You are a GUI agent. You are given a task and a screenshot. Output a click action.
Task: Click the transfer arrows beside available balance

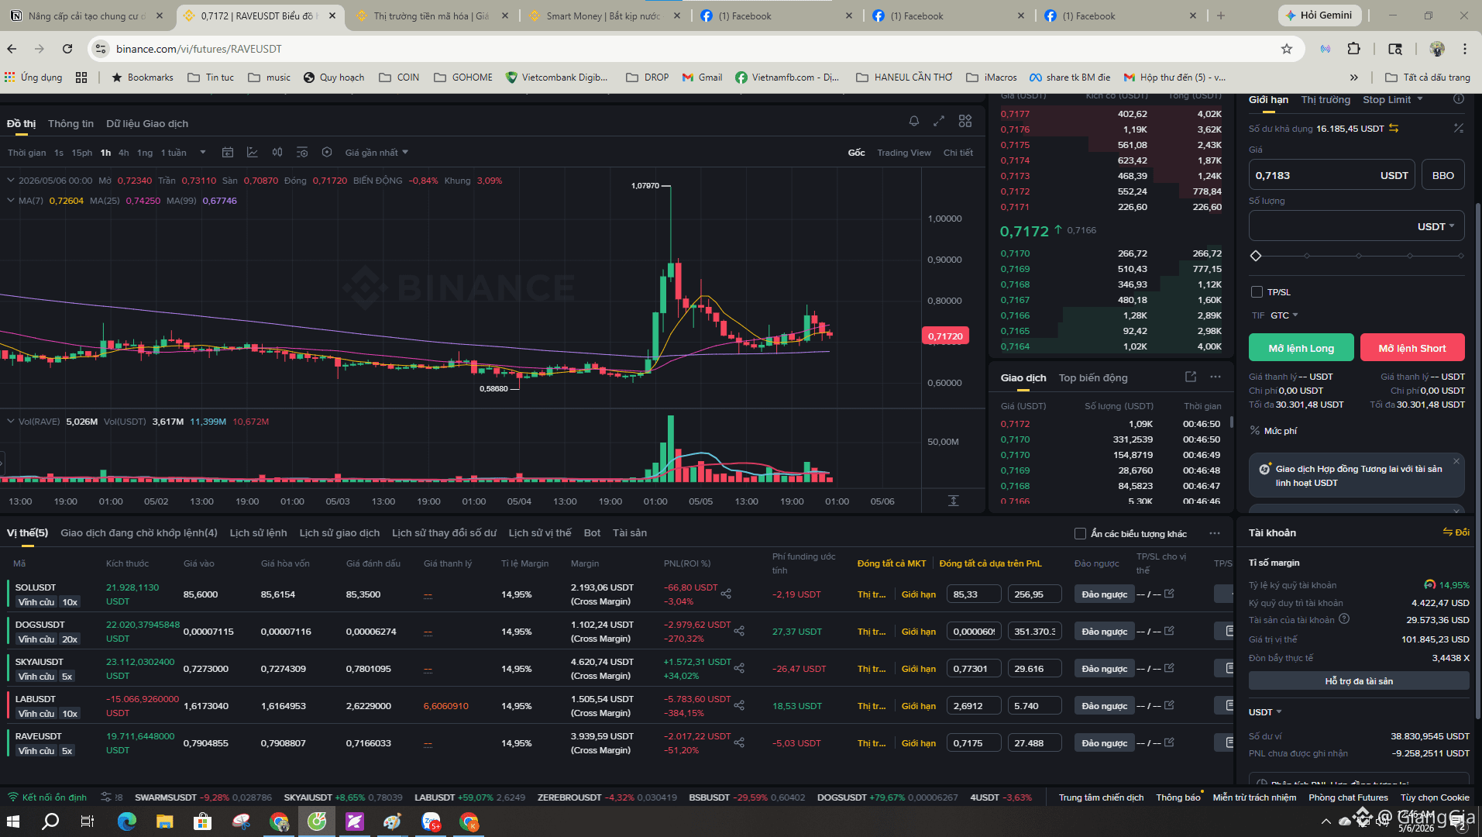tap(1394, 129)
